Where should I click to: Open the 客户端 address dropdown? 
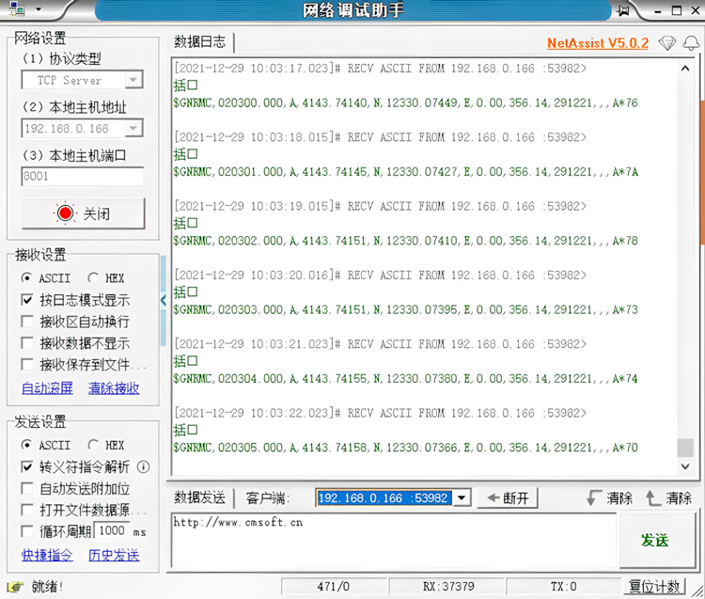tap(461, 497)
